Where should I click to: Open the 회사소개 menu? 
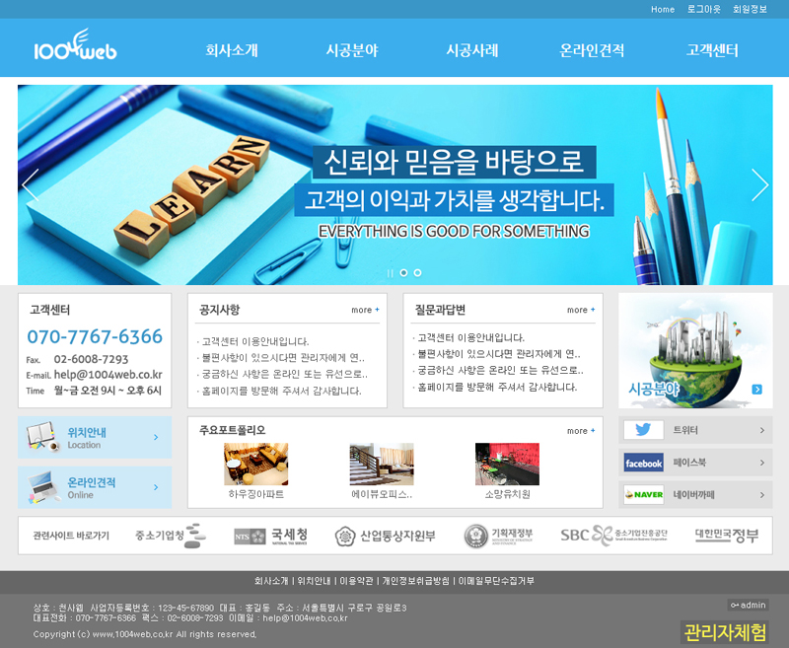coord(232,50)
